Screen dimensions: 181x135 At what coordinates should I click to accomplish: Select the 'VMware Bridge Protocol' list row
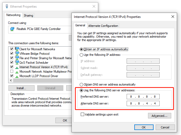click(x=34, y=54)
